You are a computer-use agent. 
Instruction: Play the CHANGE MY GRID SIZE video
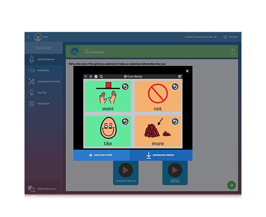click(125, 170)
